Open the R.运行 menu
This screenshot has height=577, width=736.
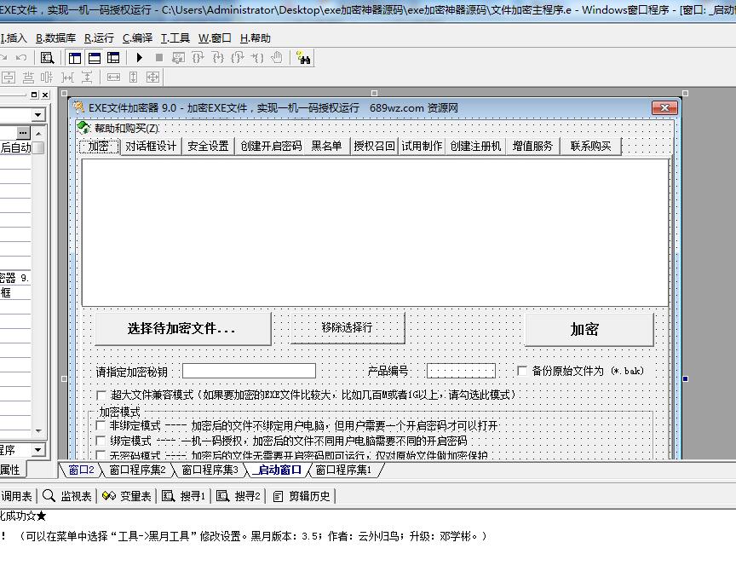(100, 38)
